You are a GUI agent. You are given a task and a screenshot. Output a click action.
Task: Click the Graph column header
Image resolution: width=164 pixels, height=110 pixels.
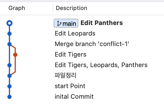pyautogui.click(x=17, y=8)
